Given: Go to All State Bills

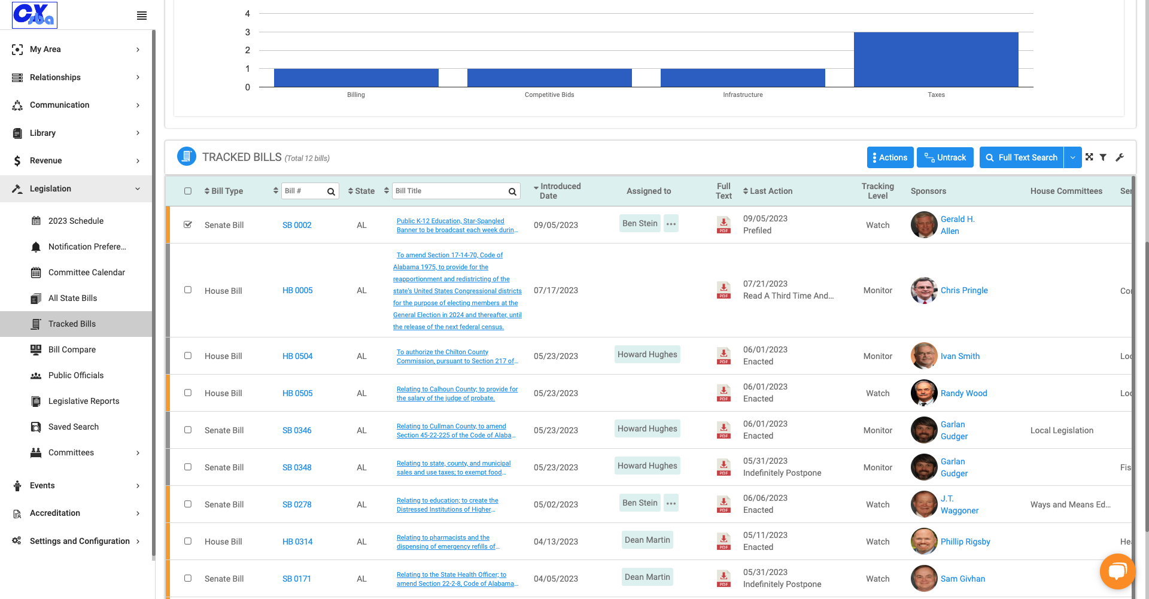Looking at the screenshot, I should click(72, 298).
